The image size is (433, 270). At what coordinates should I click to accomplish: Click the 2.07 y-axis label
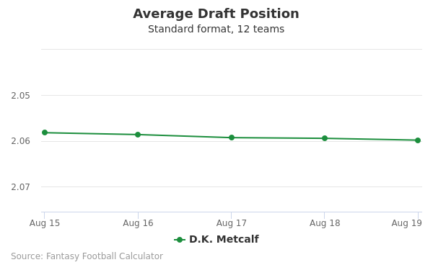click(20, 187)
